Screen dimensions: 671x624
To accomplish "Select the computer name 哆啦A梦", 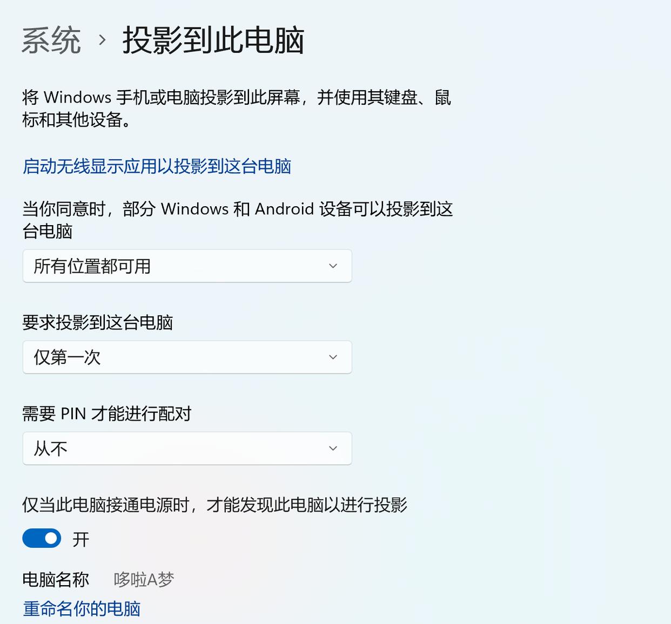I will point(143,579).
